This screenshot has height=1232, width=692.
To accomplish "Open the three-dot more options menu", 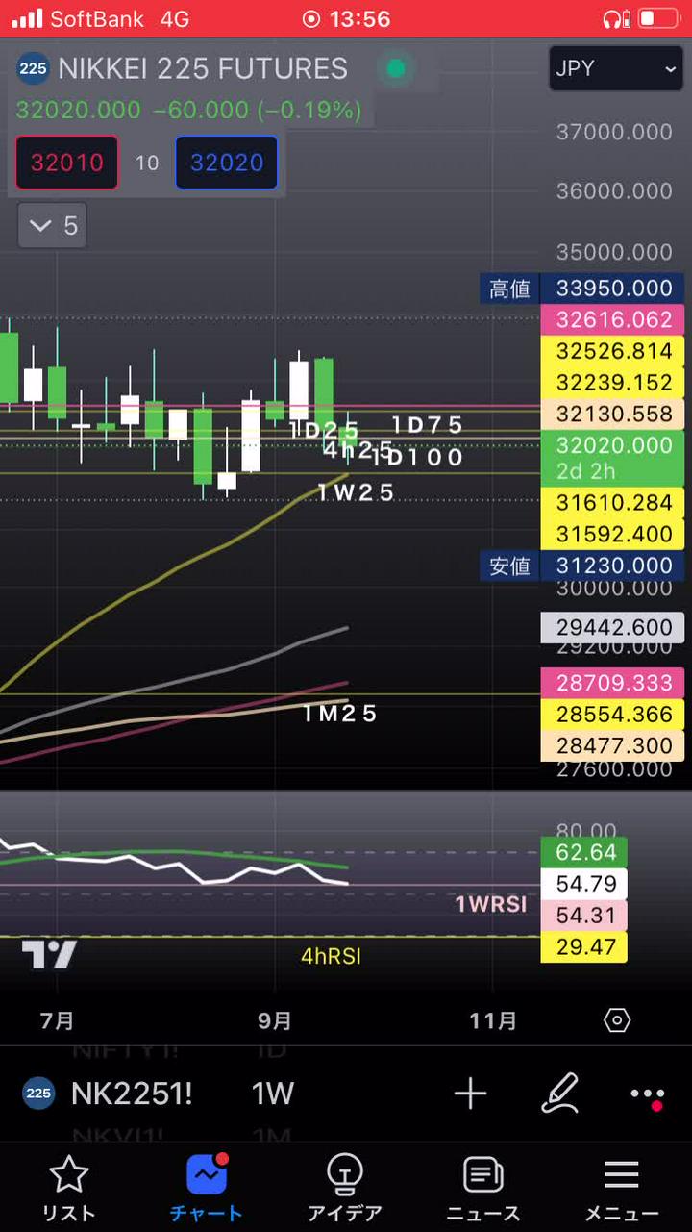I will coord(647,1094).
